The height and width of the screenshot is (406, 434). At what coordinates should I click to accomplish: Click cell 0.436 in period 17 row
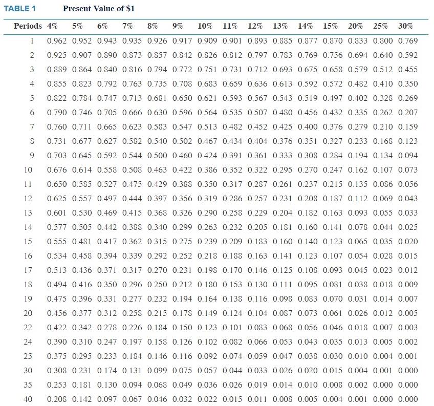(82, 270)
